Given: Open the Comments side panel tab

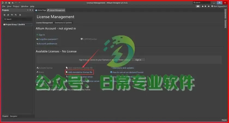Looking at the screenshot, I should tap(225, 24).
